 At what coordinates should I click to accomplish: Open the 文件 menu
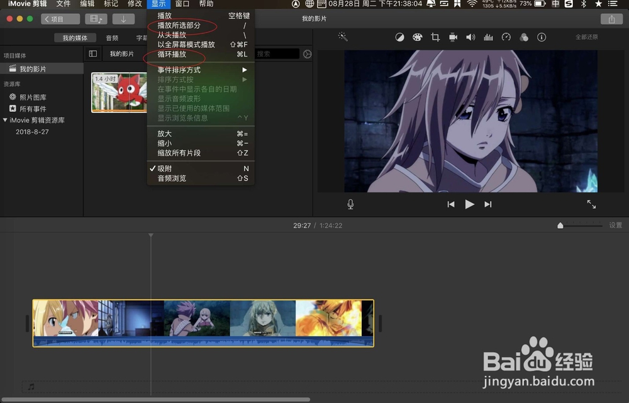(63, 5)
